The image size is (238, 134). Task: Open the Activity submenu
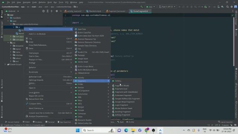pyautogui.click(x=92, y=78)
